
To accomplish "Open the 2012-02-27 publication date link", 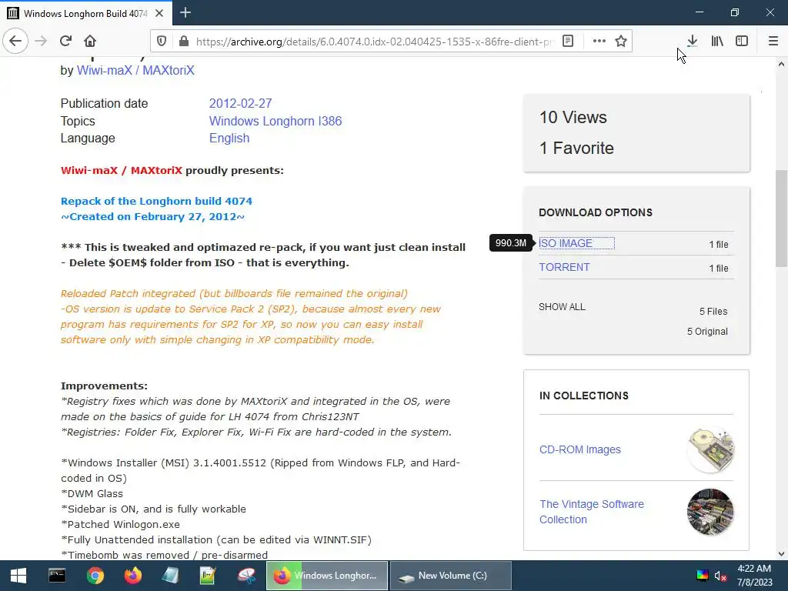I will (x=240, y=104).
